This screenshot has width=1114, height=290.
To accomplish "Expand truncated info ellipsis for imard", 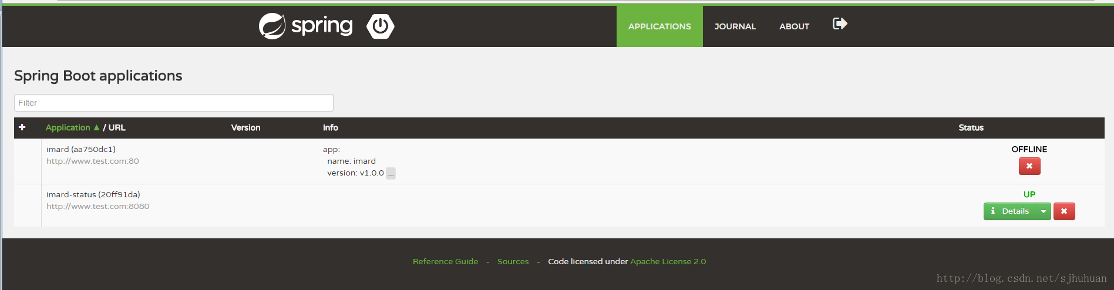I will [x=391, y=173].
